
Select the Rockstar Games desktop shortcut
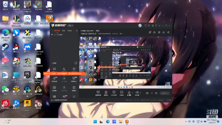(27, 106)
